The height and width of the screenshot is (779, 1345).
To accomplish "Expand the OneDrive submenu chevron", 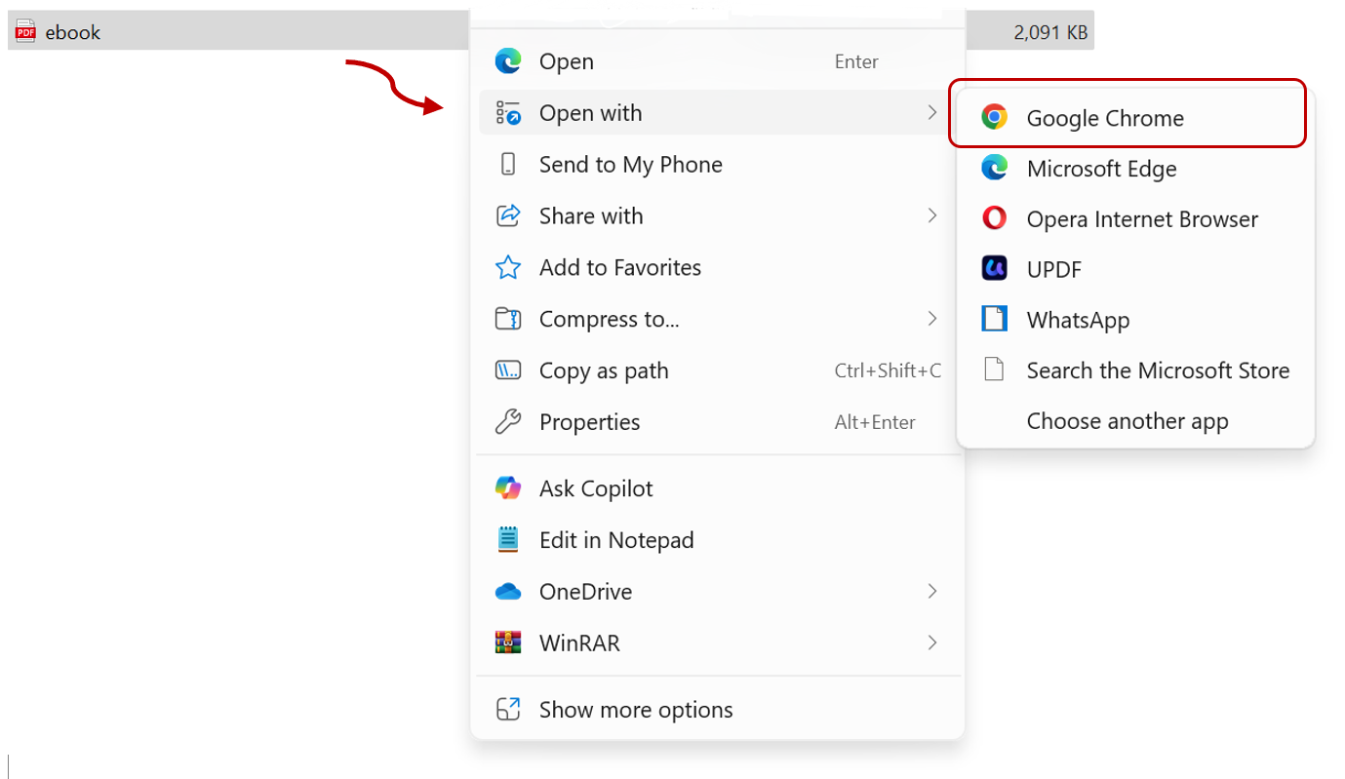I will pos(932,591).
